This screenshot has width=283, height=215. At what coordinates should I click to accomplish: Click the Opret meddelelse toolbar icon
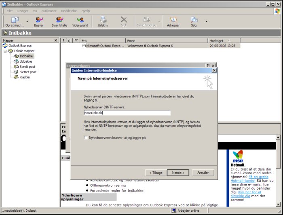[x=15, y=20]
